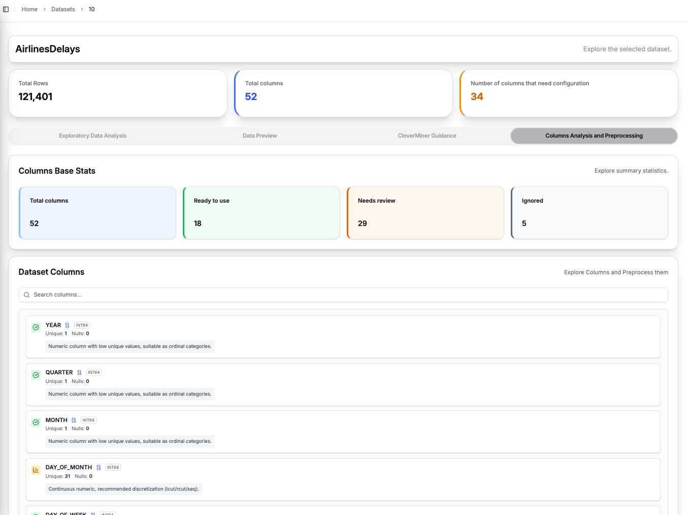The height and width of the screenshot is (515, 688).
Task: Click the binary icon next to the YEAR column
Action: point(67,325)
